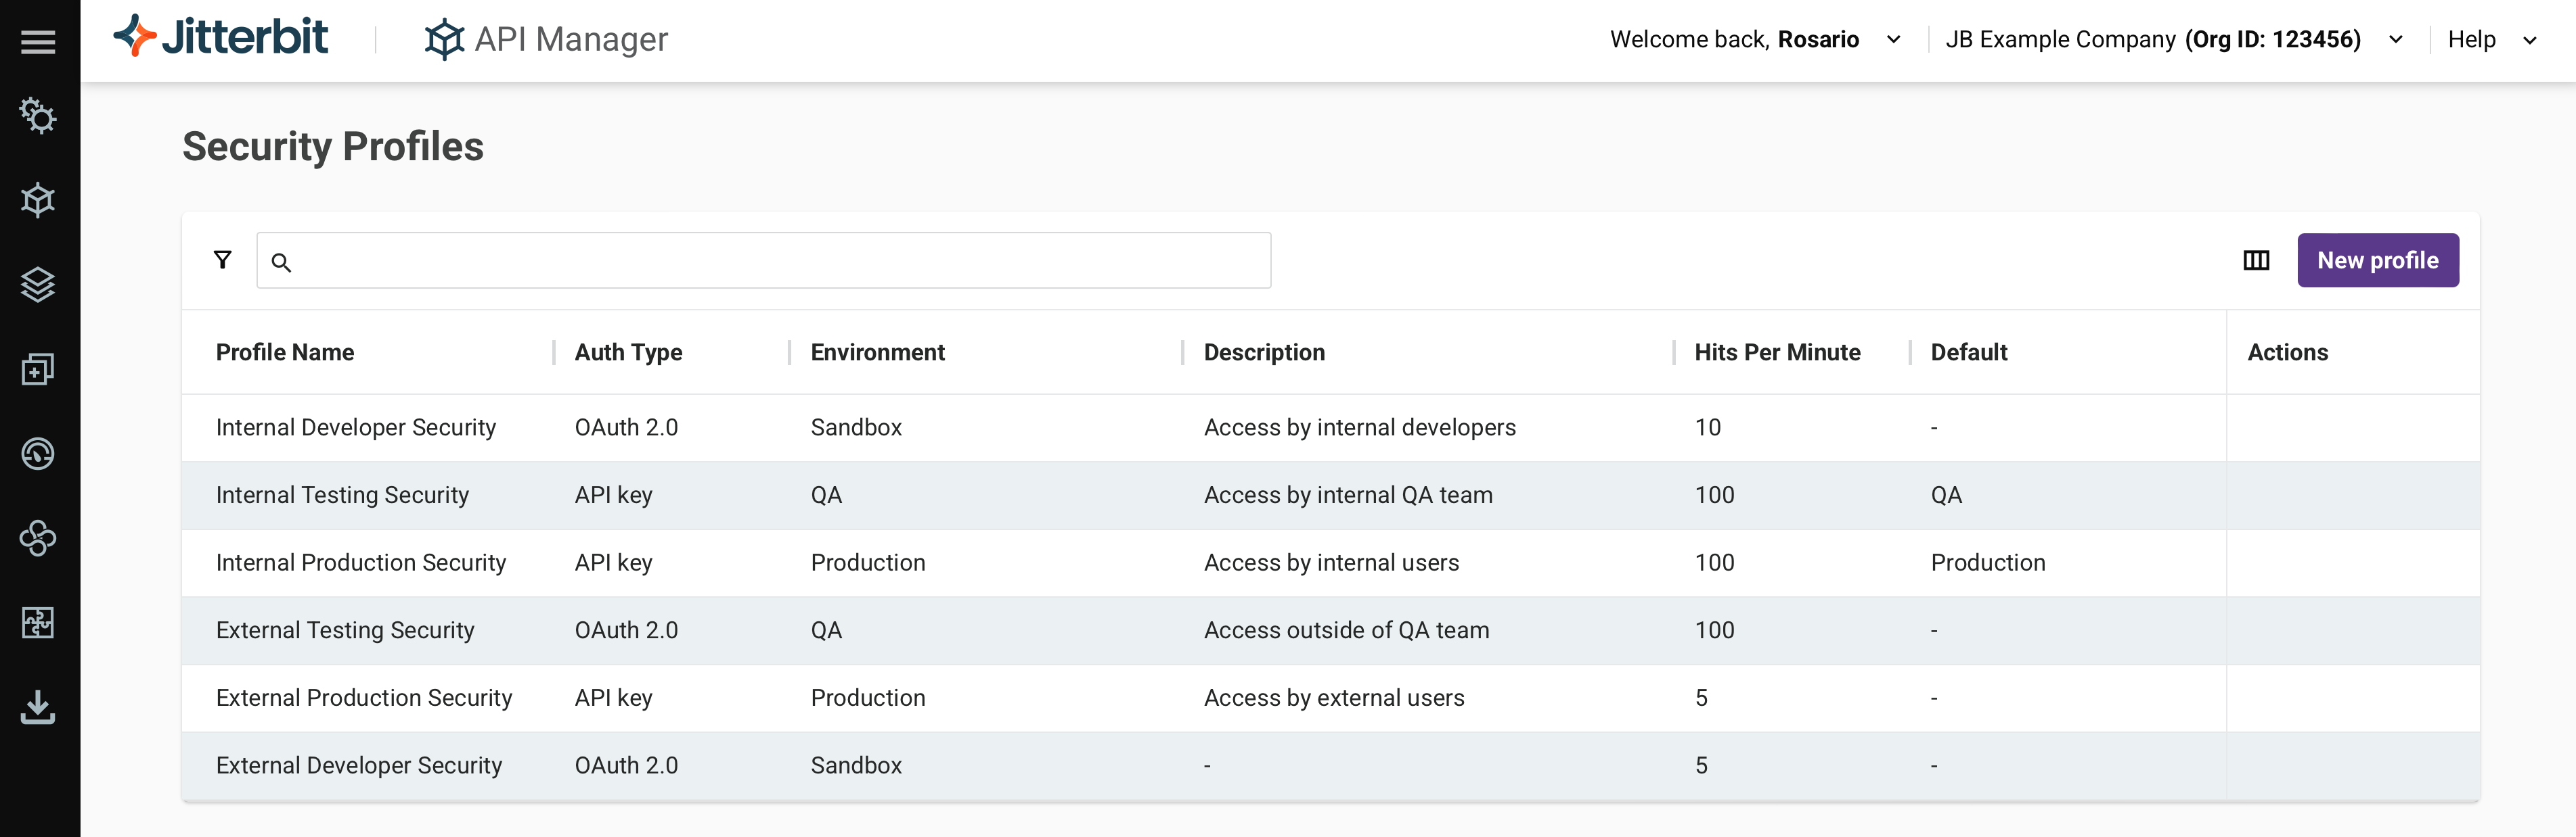Open the clock history sidebar icon
Image resolution: width=2576 pixels, height=837 pixels.
click(x=38, y=454)
